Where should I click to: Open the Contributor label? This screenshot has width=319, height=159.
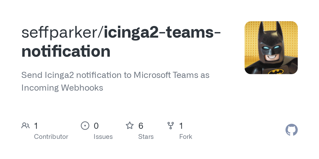point(51,137)
